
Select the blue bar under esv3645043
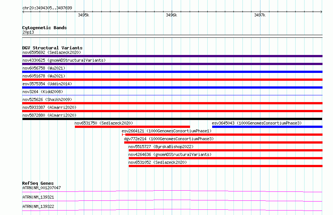pos(267,127)
